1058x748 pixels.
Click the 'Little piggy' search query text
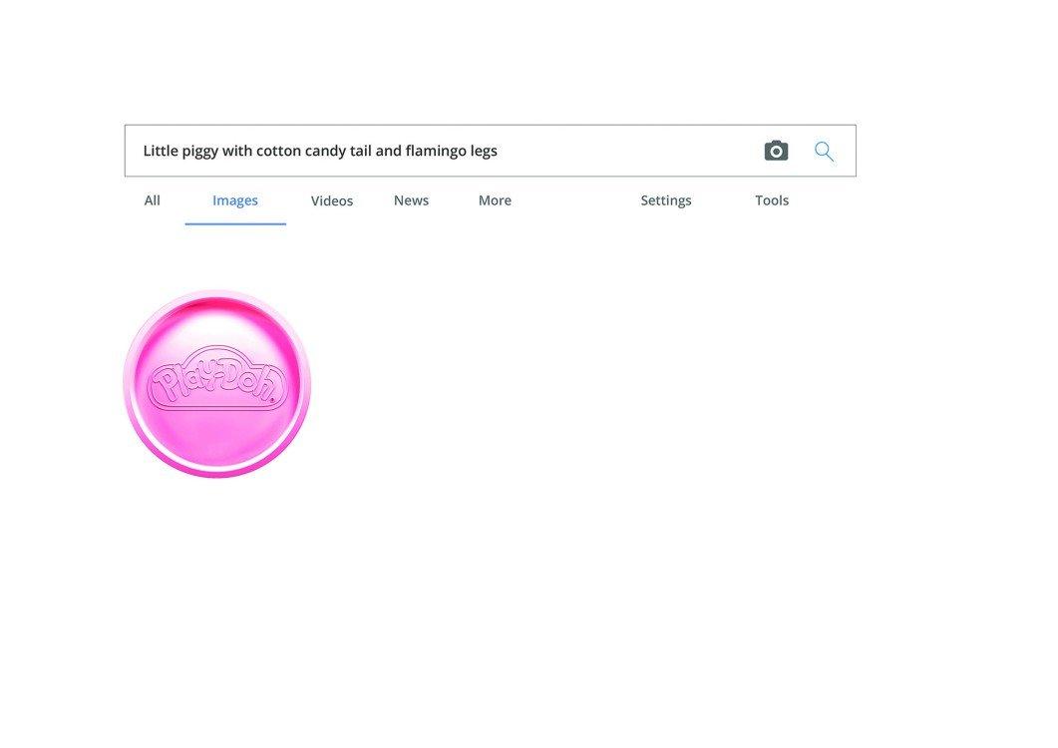(179, 151)
